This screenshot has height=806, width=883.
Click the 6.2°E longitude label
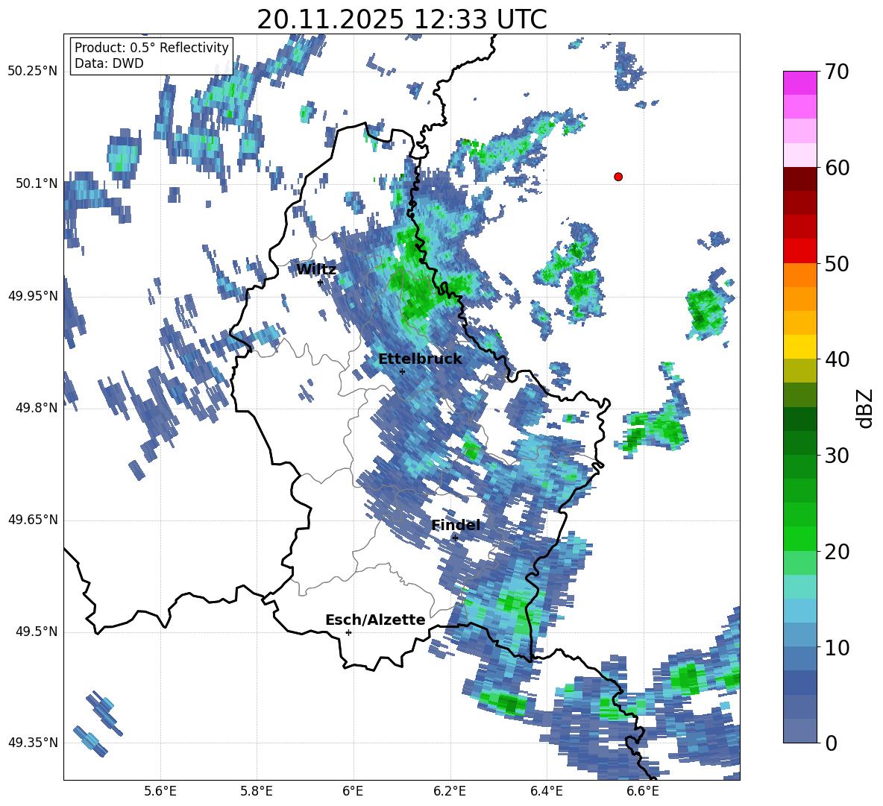point(450,792)
